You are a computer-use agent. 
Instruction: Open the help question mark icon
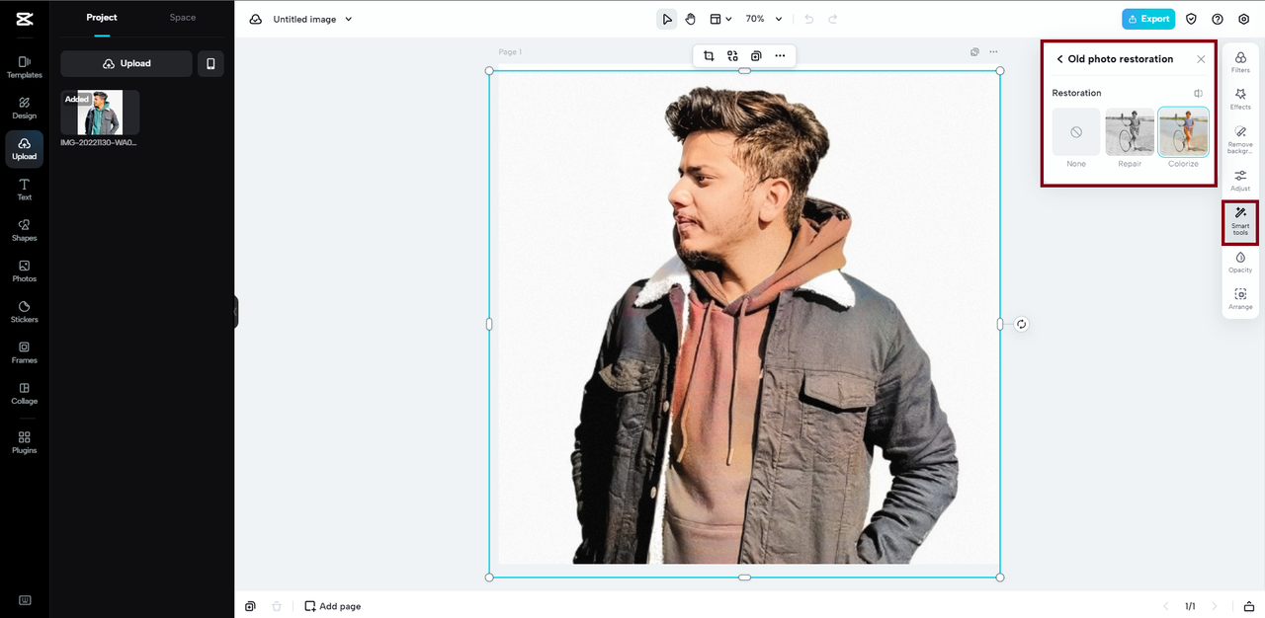1218,19
